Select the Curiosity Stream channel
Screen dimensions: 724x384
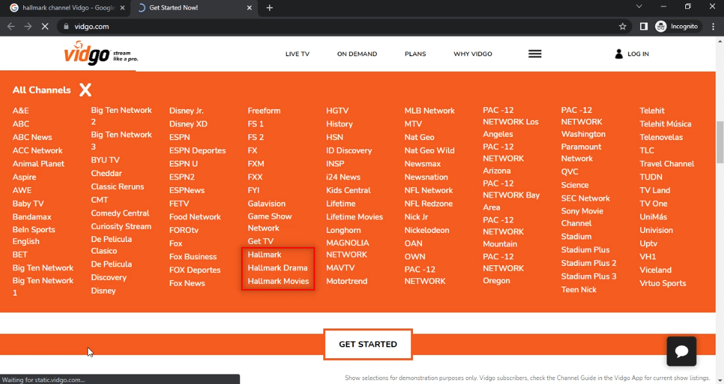(121, 227)
